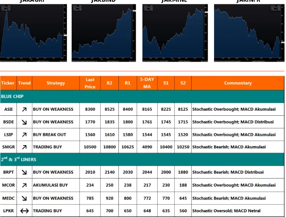Screen dimensions: 286x217
Task: Click the MEDC downward trend arrow
Action: pos(24,198)
